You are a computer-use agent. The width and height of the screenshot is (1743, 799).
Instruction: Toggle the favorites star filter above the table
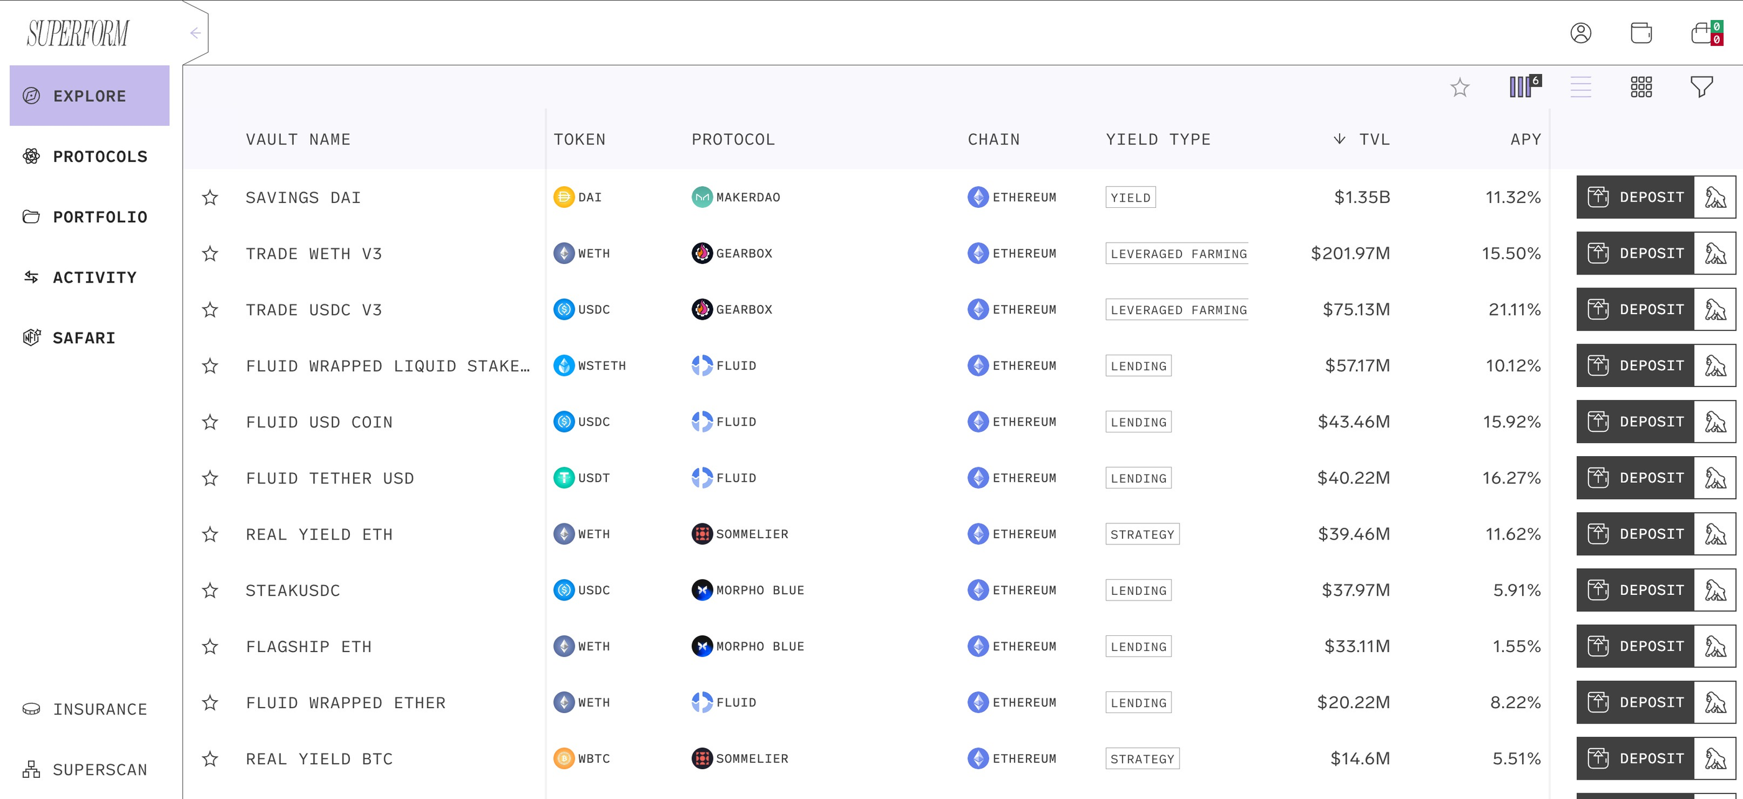pyautogui.click(x=1460, y=86)
